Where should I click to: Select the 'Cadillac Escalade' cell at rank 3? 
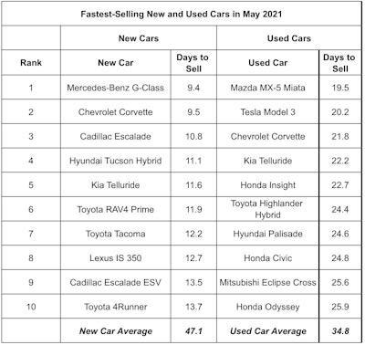tap(116, 136)
